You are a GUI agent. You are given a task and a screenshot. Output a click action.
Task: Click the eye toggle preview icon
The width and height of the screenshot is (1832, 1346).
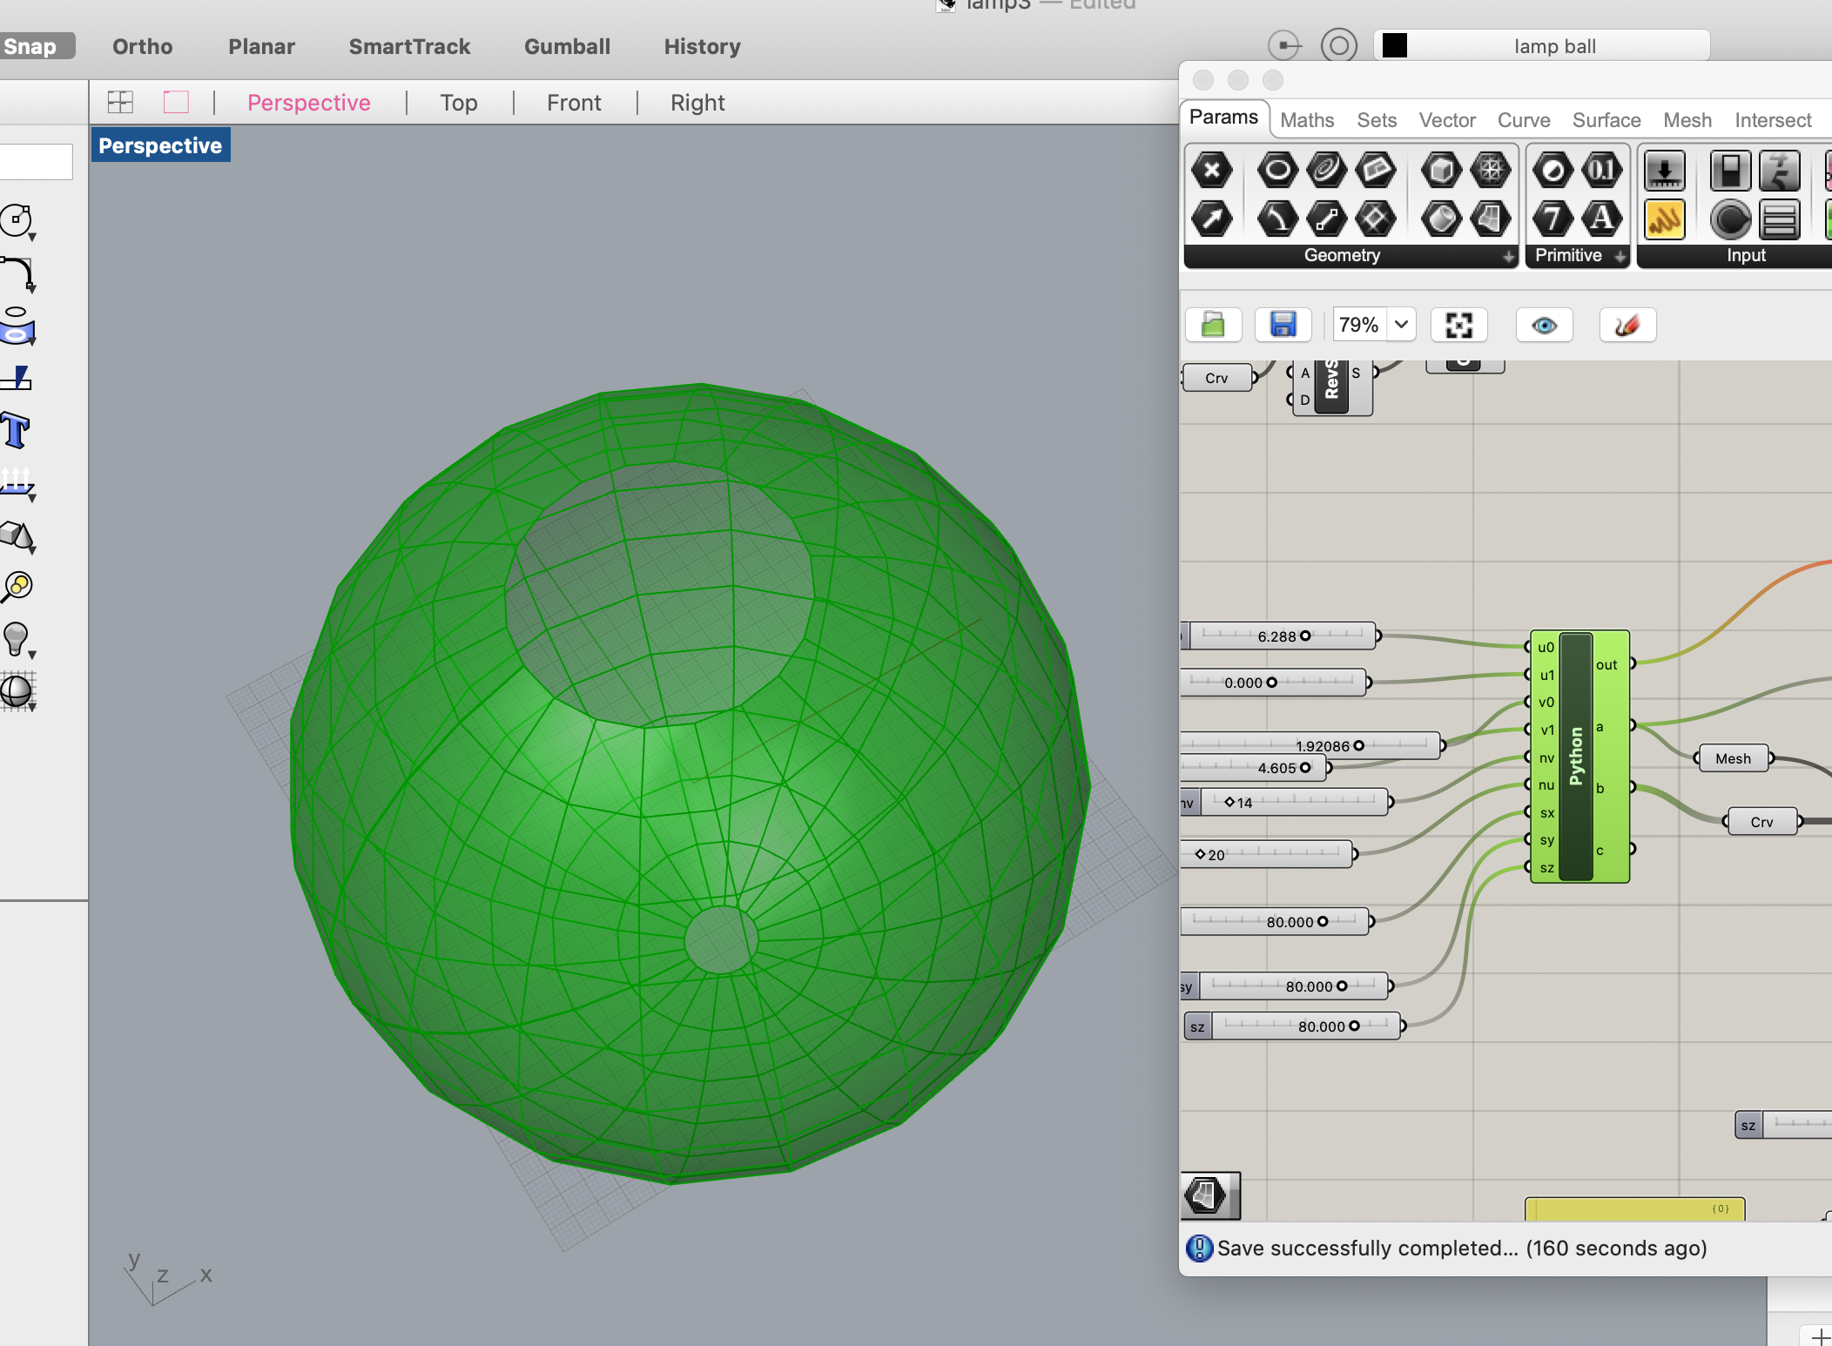click(x=1545, y=325)
